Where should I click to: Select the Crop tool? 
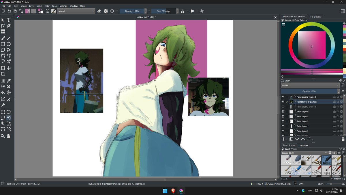3,74
